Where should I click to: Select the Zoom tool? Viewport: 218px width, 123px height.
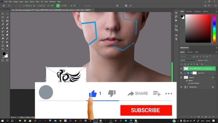[3, 49]
